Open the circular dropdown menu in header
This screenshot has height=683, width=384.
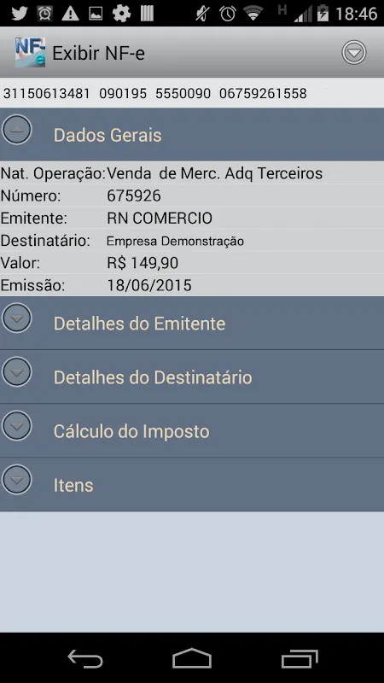pyautogui.click(x=353, y=53)
